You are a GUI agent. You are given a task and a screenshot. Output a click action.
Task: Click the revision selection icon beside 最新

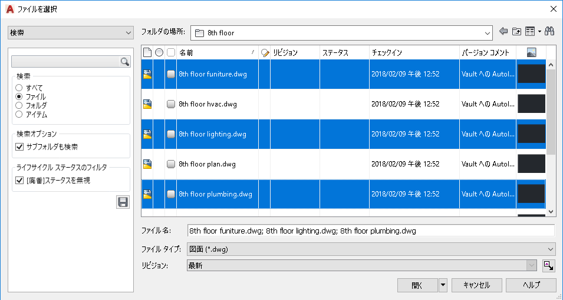coord(549,266)
